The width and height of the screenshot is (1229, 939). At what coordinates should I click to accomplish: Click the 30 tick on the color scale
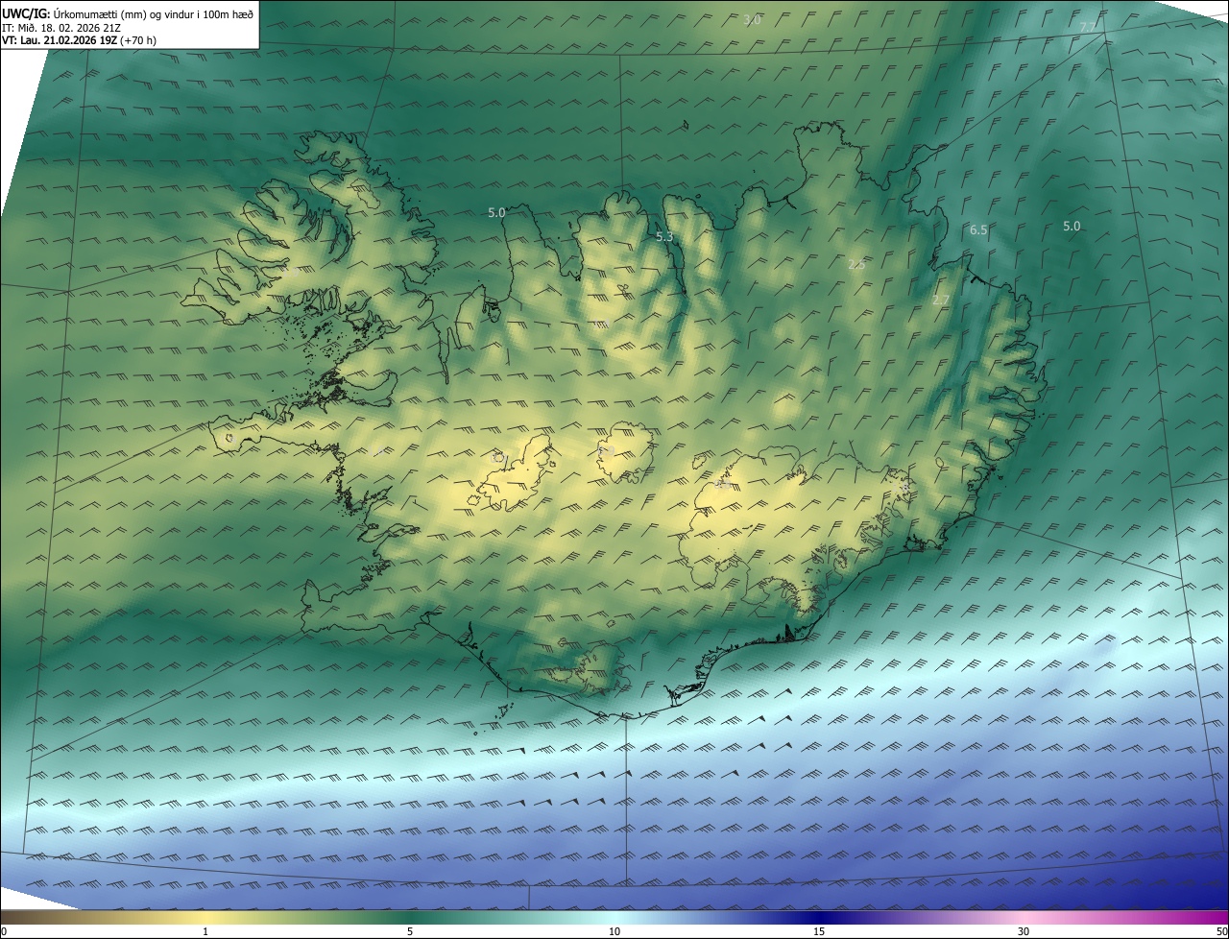coord(1024,931)
